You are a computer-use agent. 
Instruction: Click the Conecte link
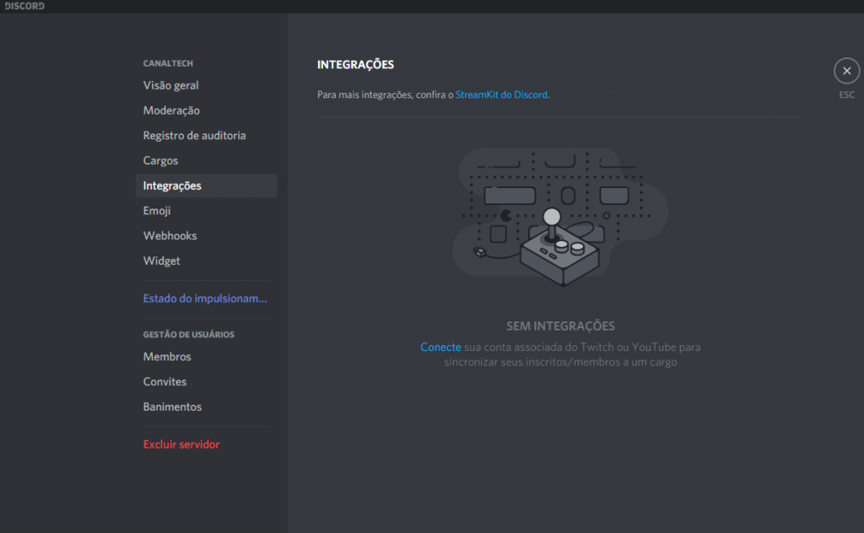coord(440,347)
